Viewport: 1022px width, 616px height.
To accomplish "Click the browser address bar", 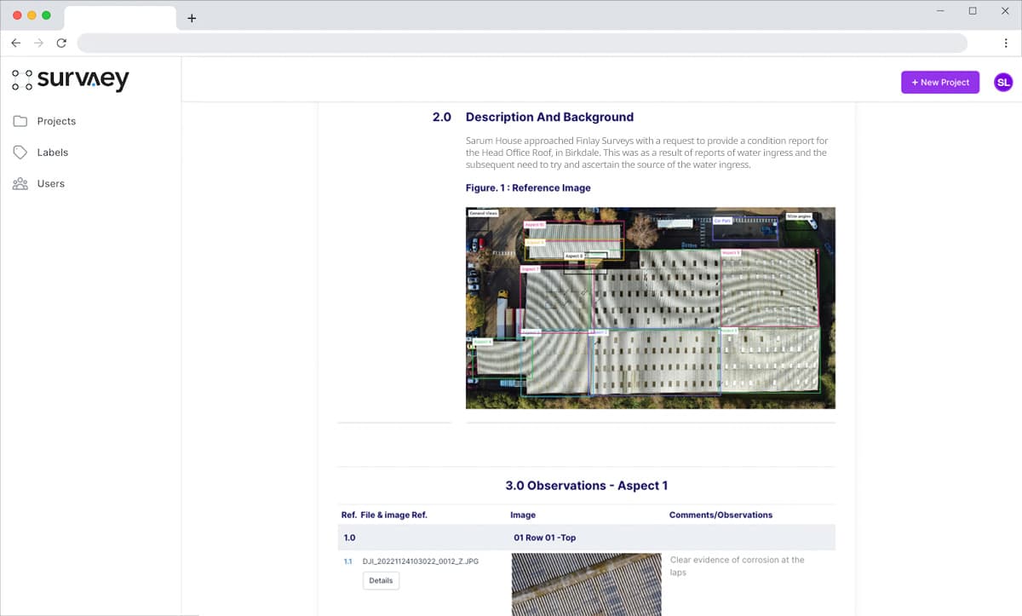I will (x=521, y=43).
